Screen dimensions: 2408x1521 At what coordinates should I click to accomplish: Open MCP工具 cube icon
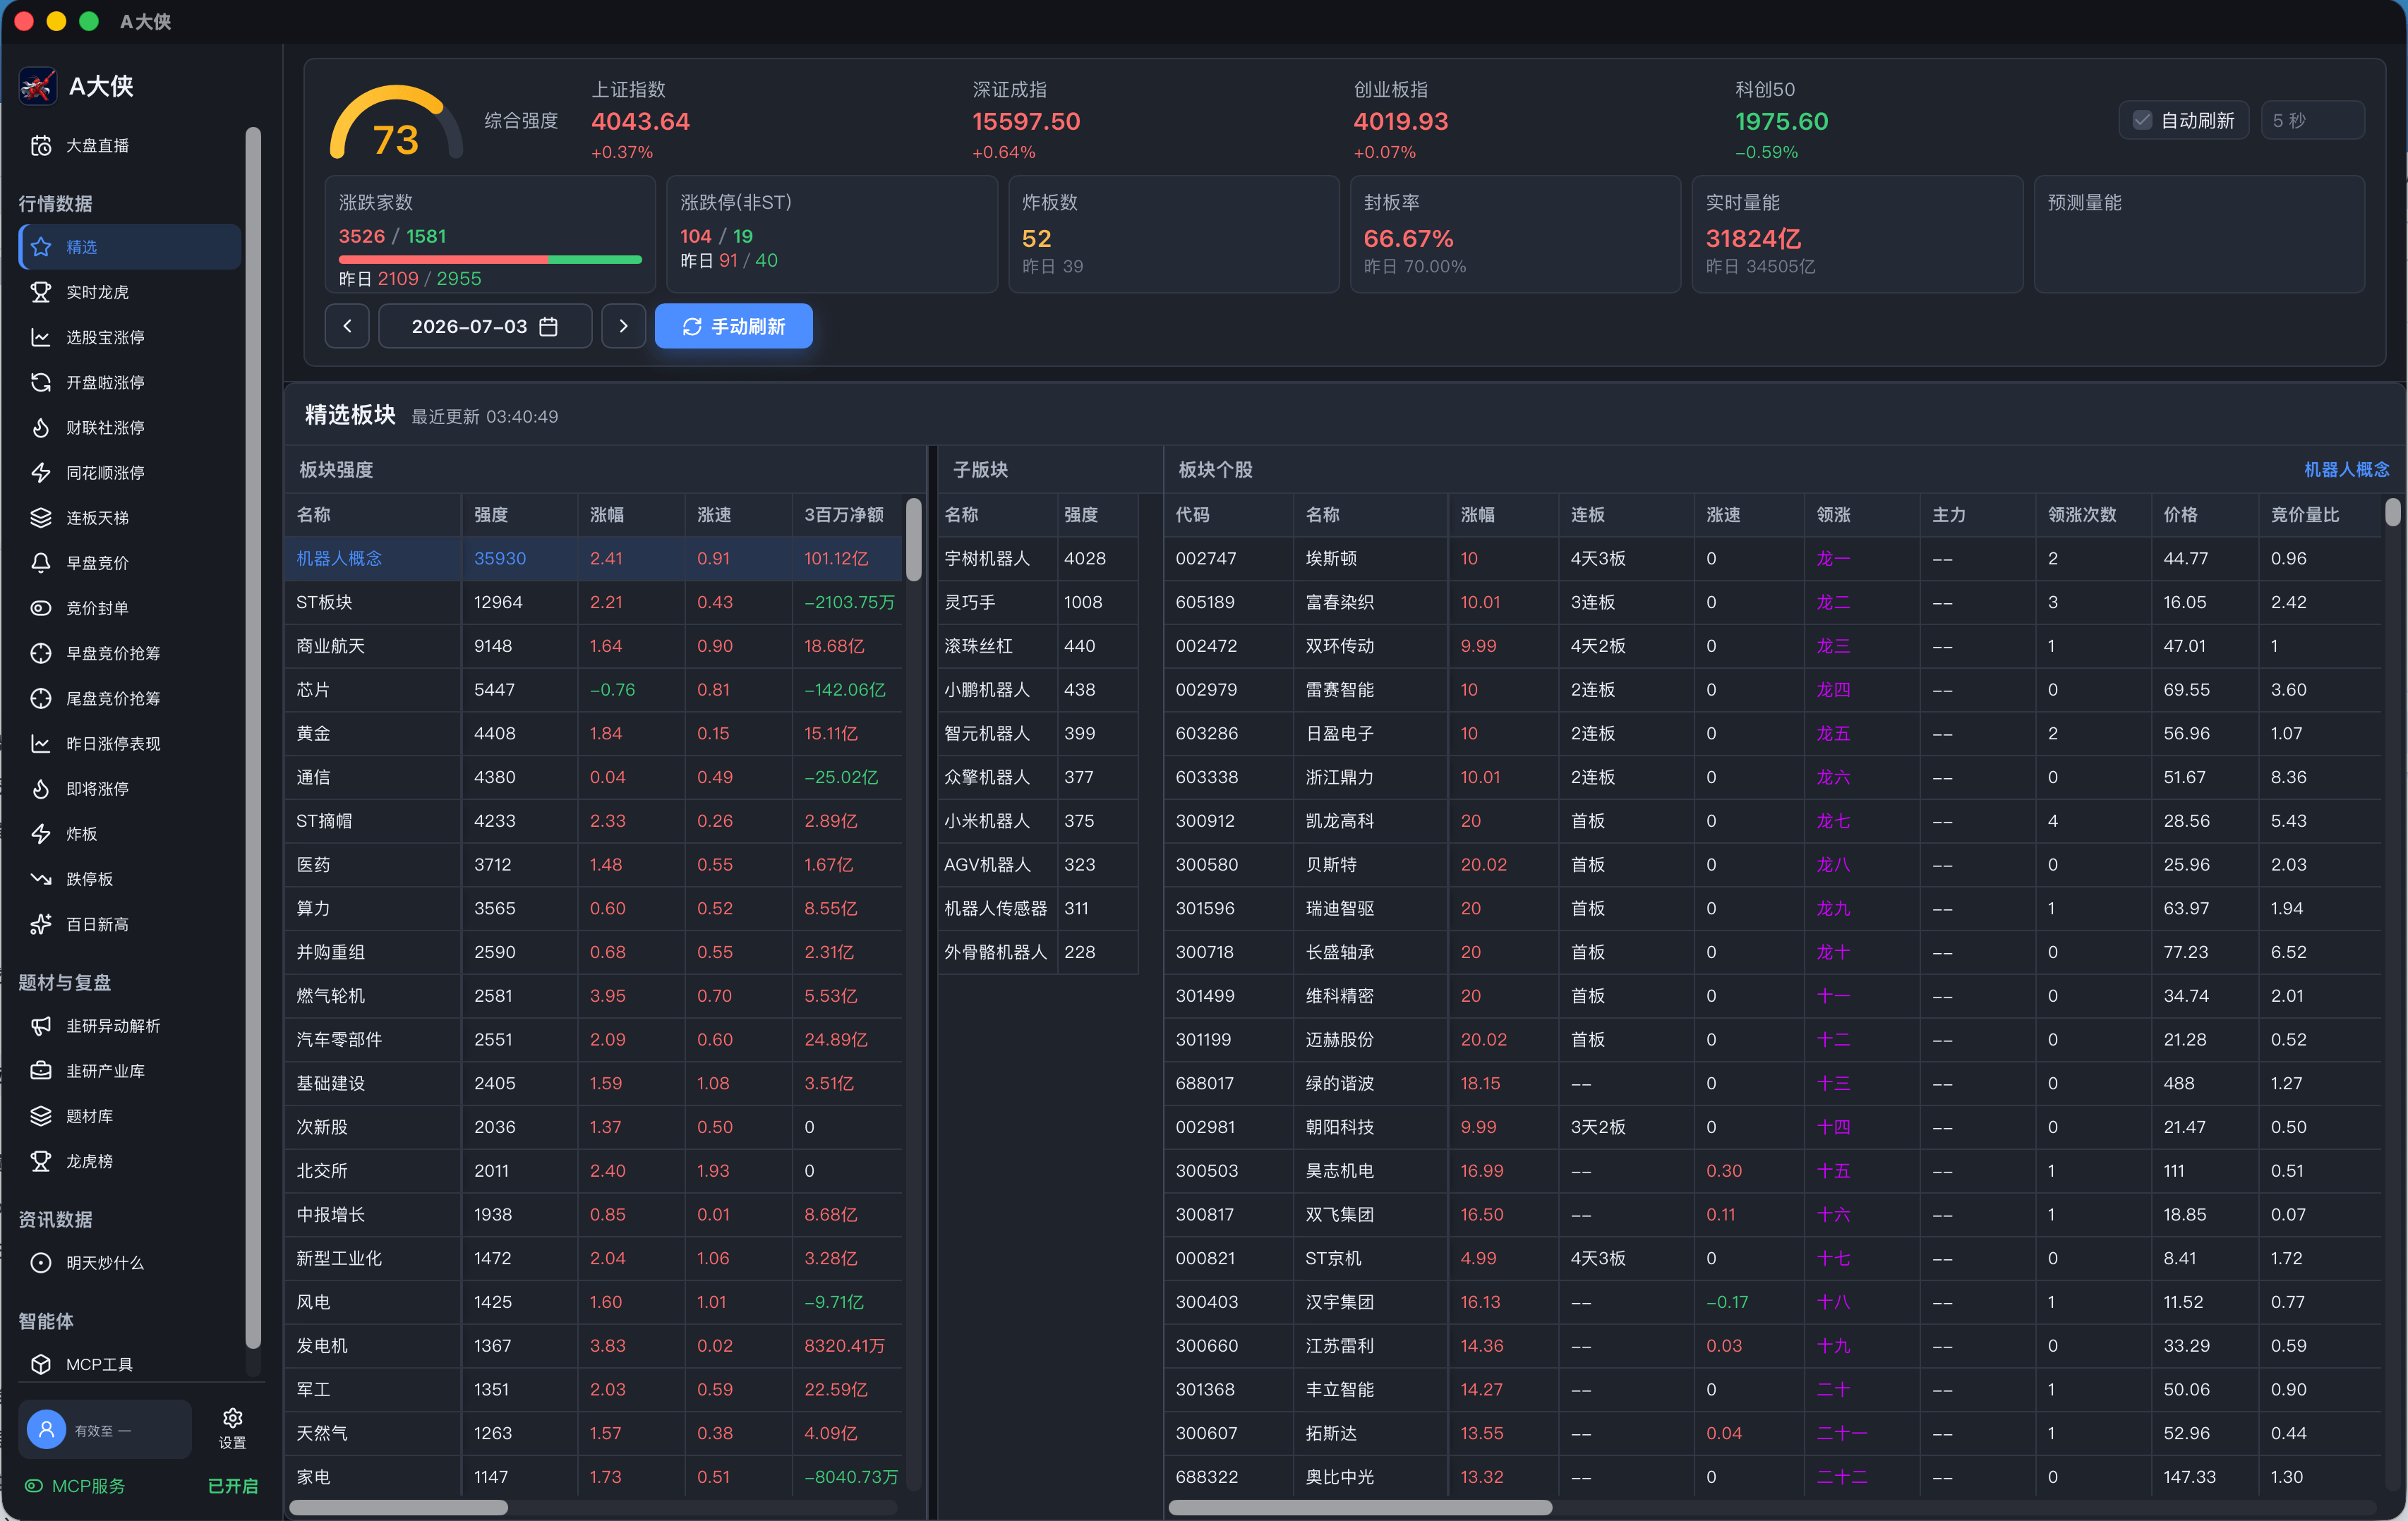(41, 1364)
